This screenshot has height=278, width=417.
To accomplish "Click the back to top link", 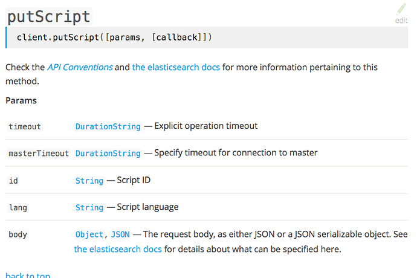I will [x=28, y=276].
